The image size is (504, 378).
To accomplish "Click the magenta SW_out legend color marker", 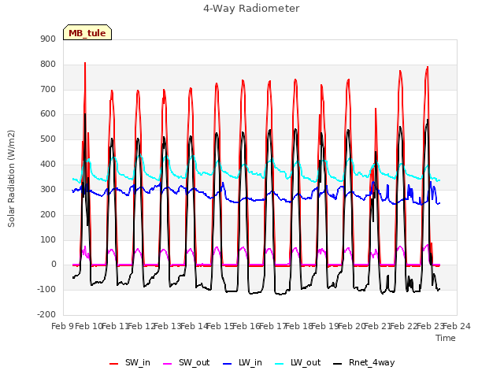I will (168, 364).
